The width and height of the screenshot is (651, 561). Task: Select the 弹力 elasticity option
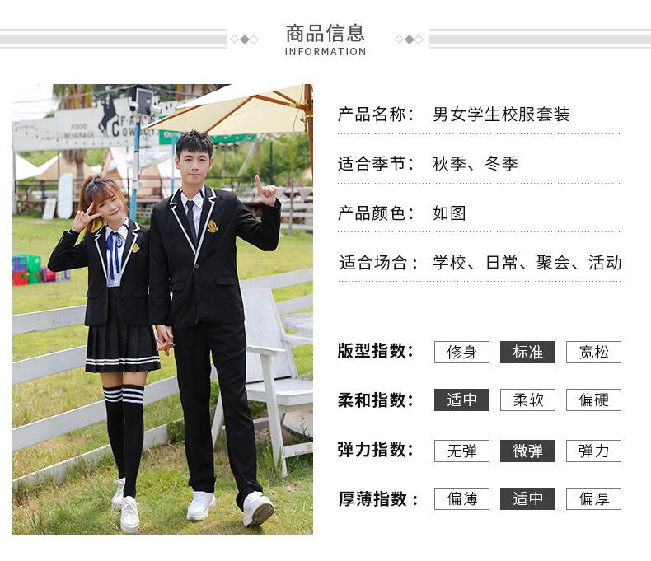click(x=593, y=451)
